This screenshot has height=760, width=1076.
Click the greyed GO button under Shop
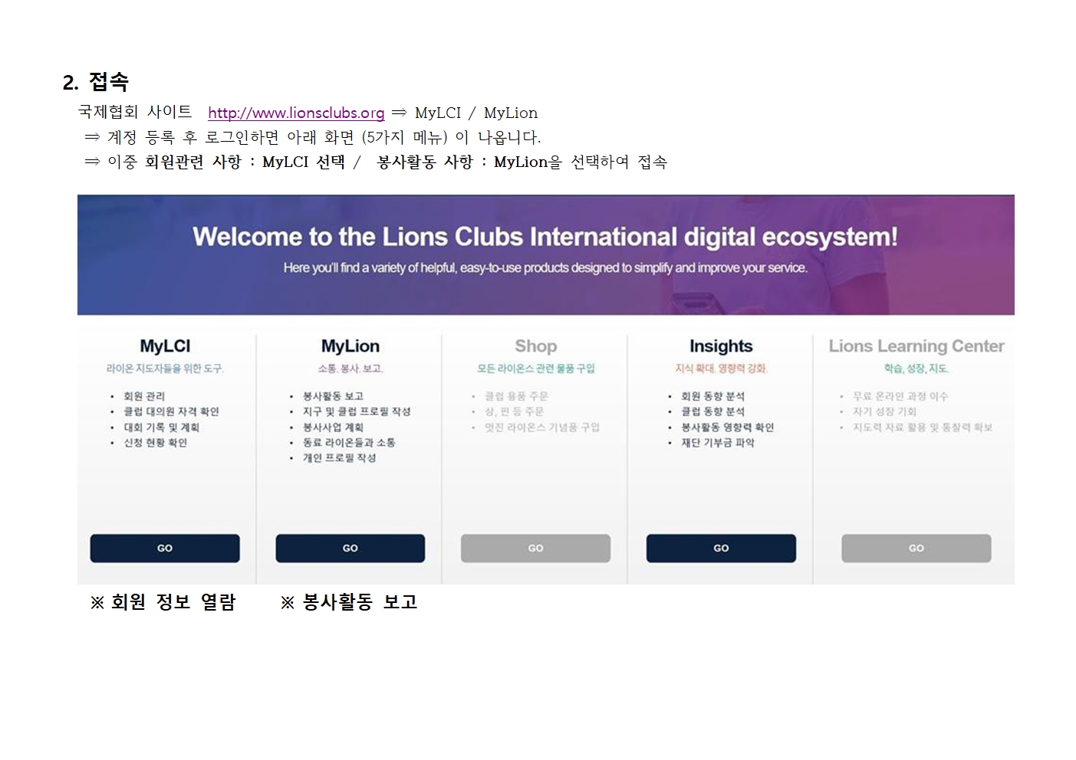pos(535,549)
